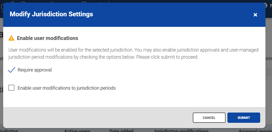Enable user modifications to jurisdiction periods checkbox
This screenshot has height=132, width=272.
(x=12, y=88)
